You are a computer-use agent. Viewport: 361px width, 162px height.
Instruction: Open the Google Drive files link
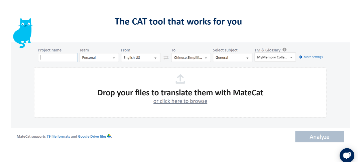pyautogui.click(x=92, y=136)
